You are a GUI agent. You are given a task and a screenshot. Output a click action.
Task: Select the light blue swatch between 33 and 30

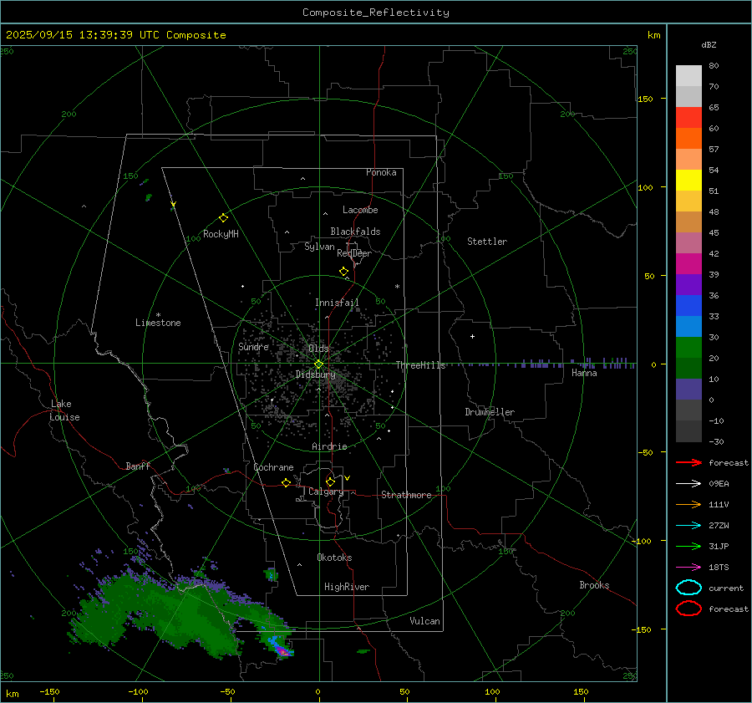[688, 327]
